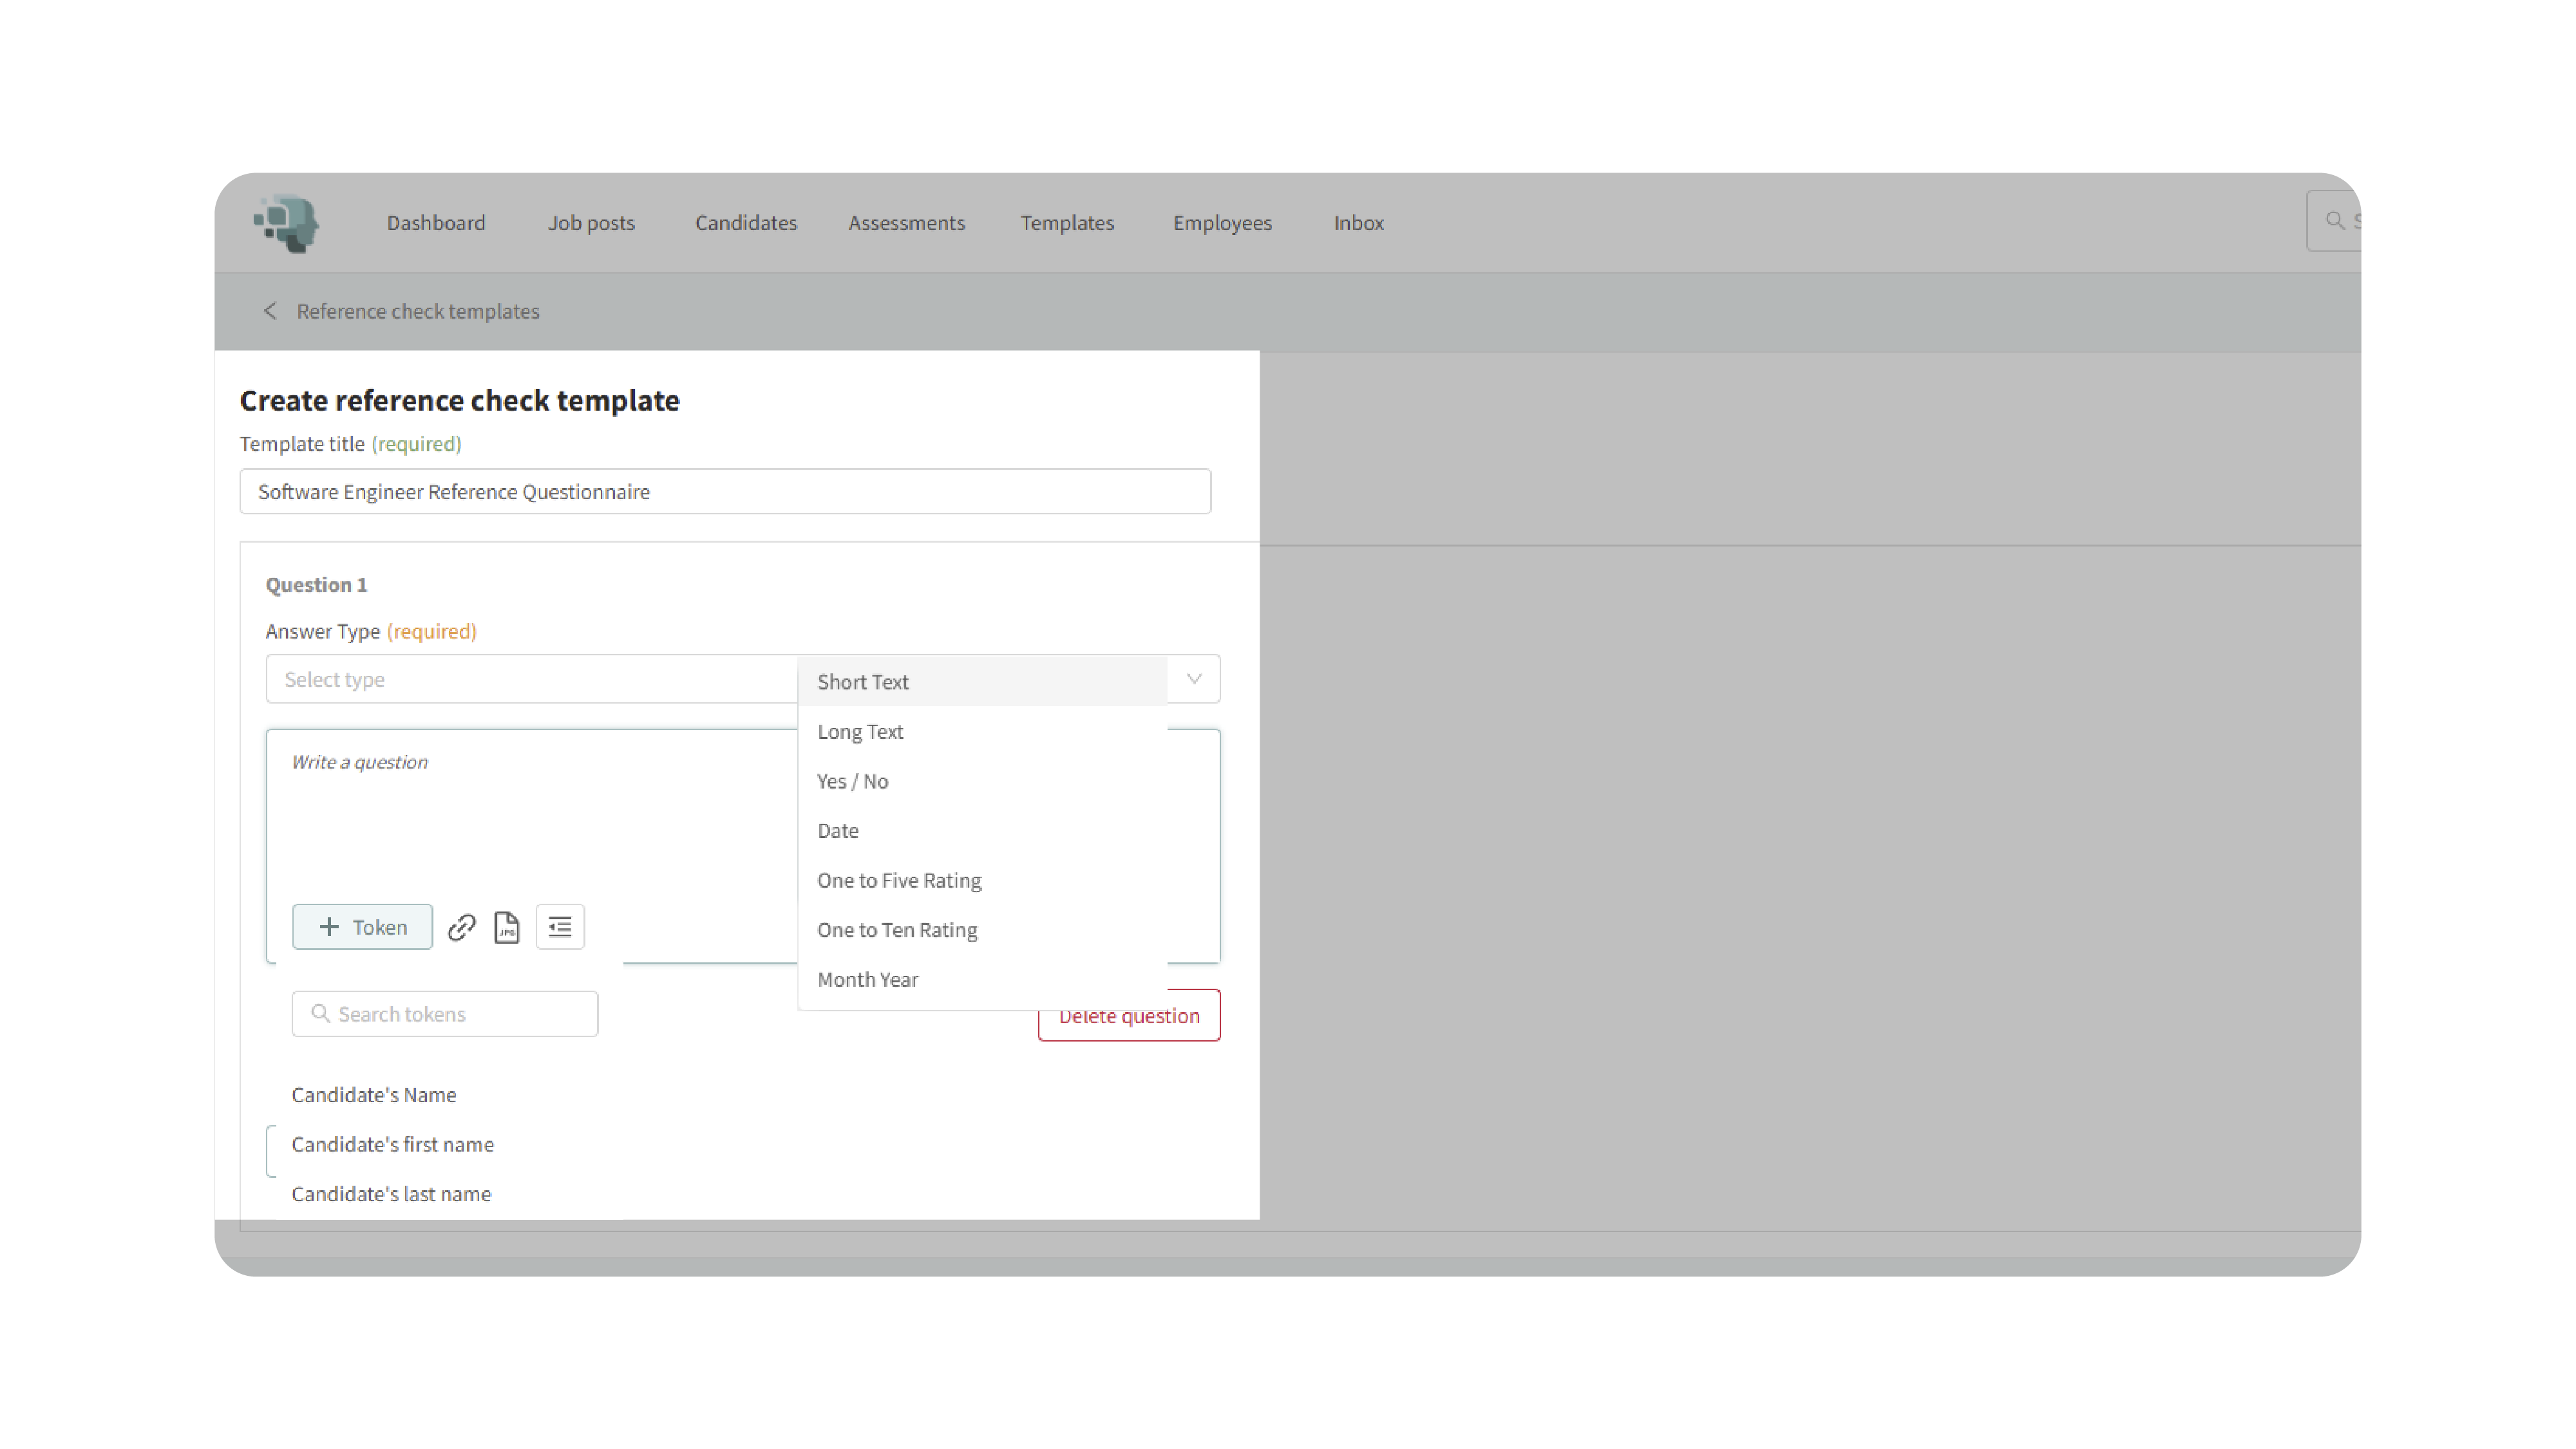2576x1449 pixels.
Task: Click the attach file icon
Action: tap(507, 928)
